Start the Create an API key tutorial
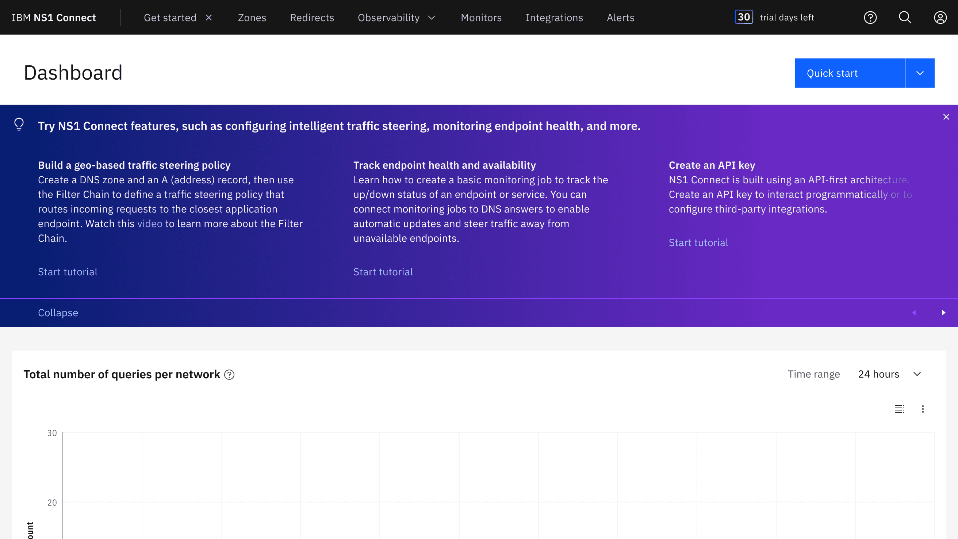This screenshot has height=539, width=958. pyautogui.click(x=698, y=242)
